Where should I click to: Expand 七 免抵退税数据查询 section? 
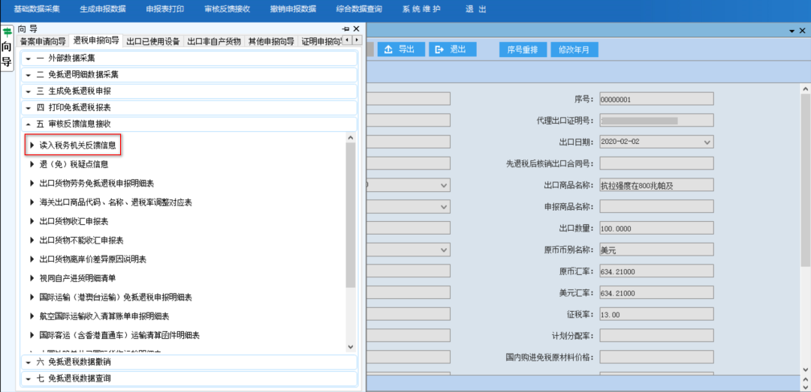pos(188,379)
